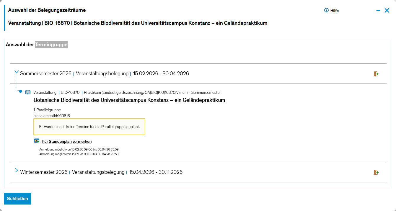Click the Auswahl der Belegungszeiträume dialog heading
This screenshot has height=211, width=396.
47,10
